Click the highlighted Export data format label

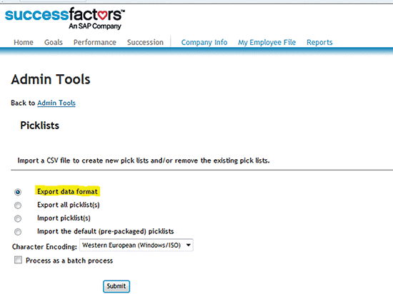click(67, 191)
